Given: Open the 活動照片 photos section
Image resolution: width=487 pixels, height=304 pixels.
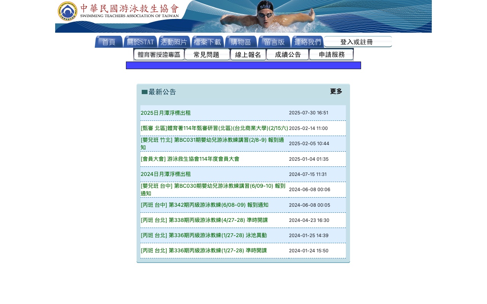Looking at the screenshot, I should pyautogui.click(x=174, y=42).
